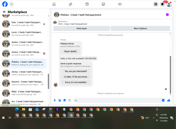This screenshot has width=176, height=129.
Task: Open Jen conversation in list
Action: (24, 102)
